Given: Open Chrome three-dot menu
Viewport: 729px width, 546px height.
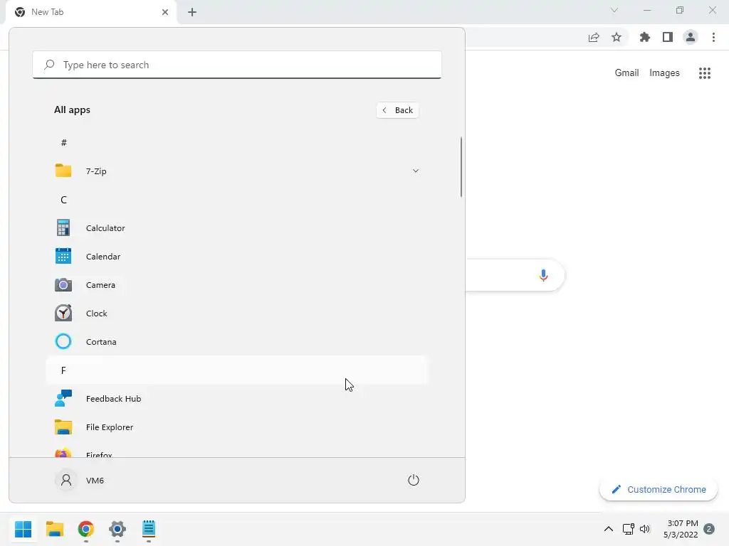Looking at the screenshot, I should (x=713, y=37).
